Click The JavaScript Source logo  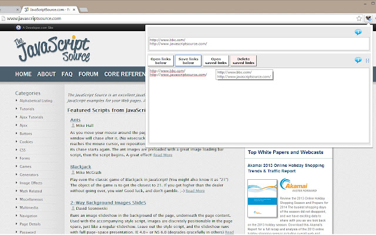52,49
